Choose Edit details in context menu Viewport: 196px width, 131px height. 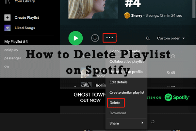pos(118,82)
